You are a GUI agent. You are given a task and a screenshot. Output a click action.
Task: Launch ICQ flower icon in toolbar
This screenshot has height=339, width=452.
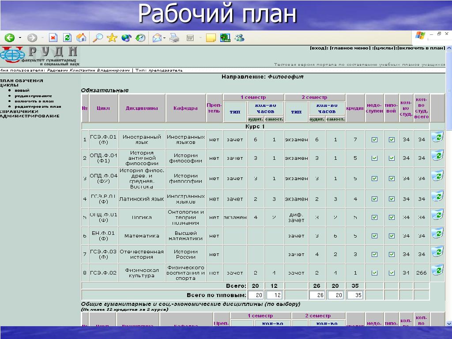click(225, 38)
